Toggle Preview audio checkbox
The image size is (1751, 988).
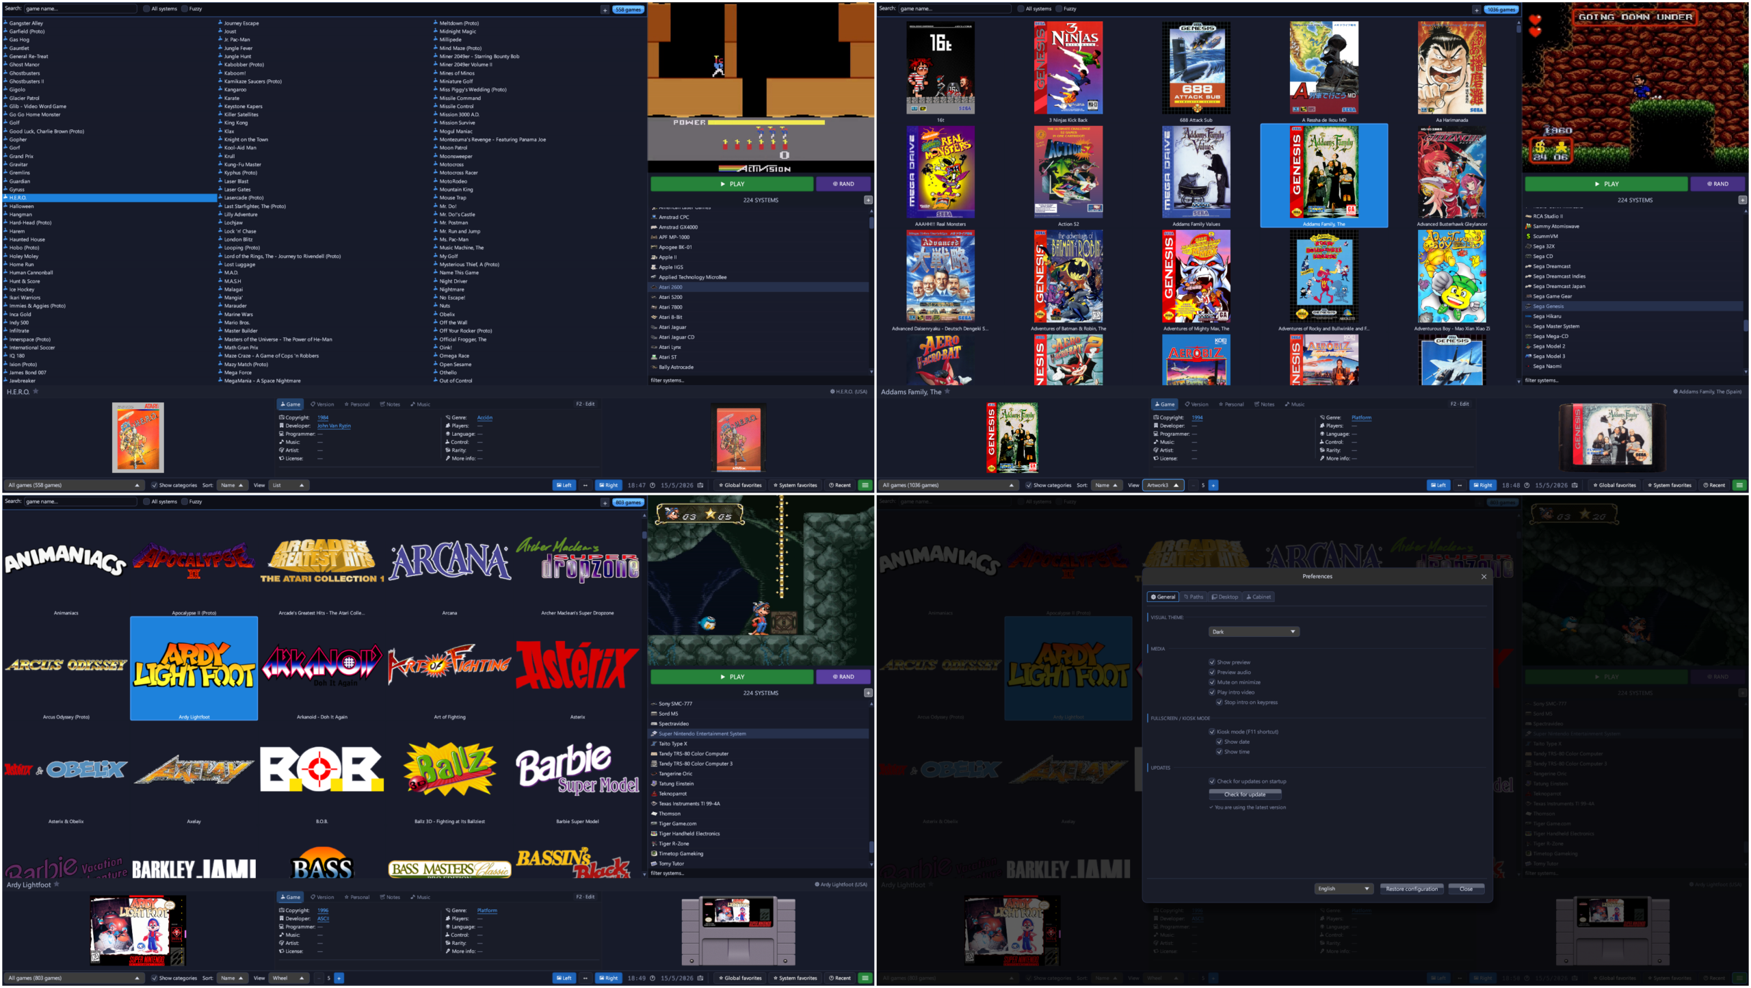pyautogui.click(x=1212, y=672)
